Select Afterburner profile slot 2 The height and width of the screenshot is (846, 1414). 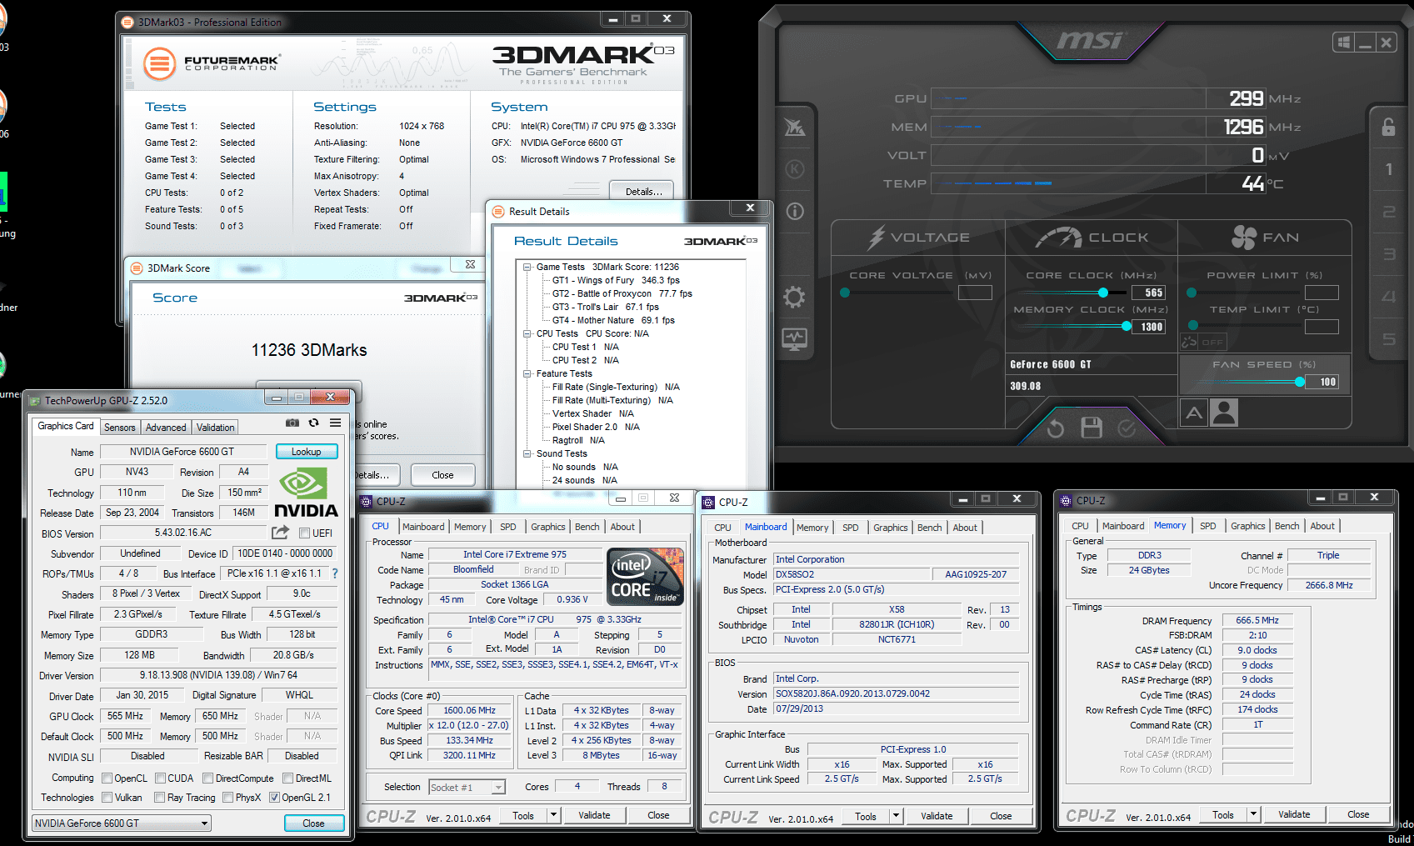[x=1388, y=212]
